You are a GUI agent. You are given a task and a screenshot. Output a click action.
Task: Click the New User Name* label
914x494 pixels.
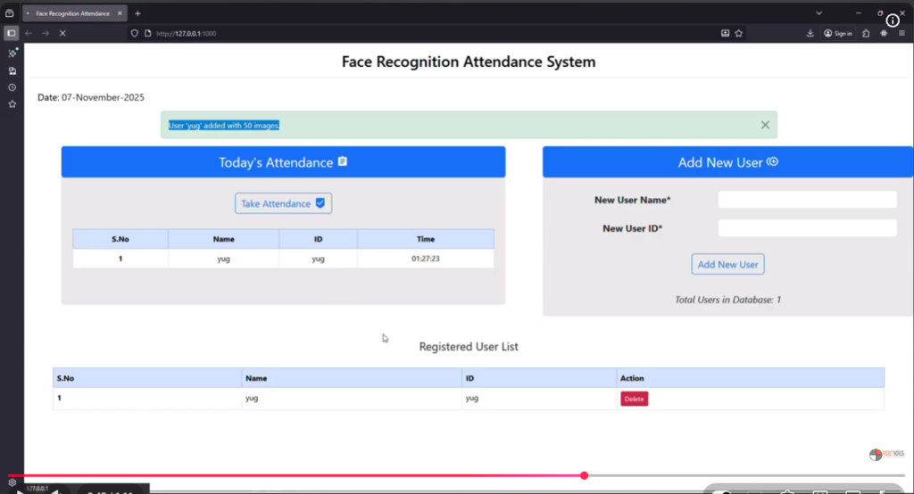click(633, 200)
